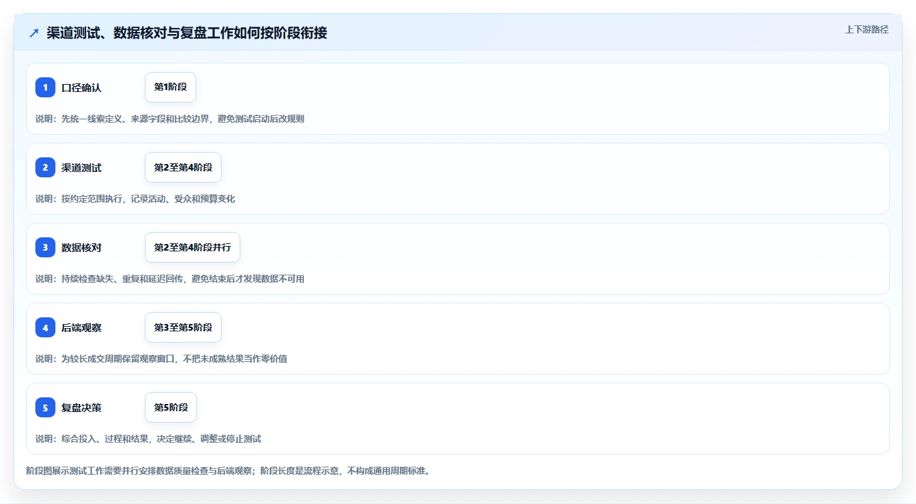Select step number badge 2

point(45,167)
